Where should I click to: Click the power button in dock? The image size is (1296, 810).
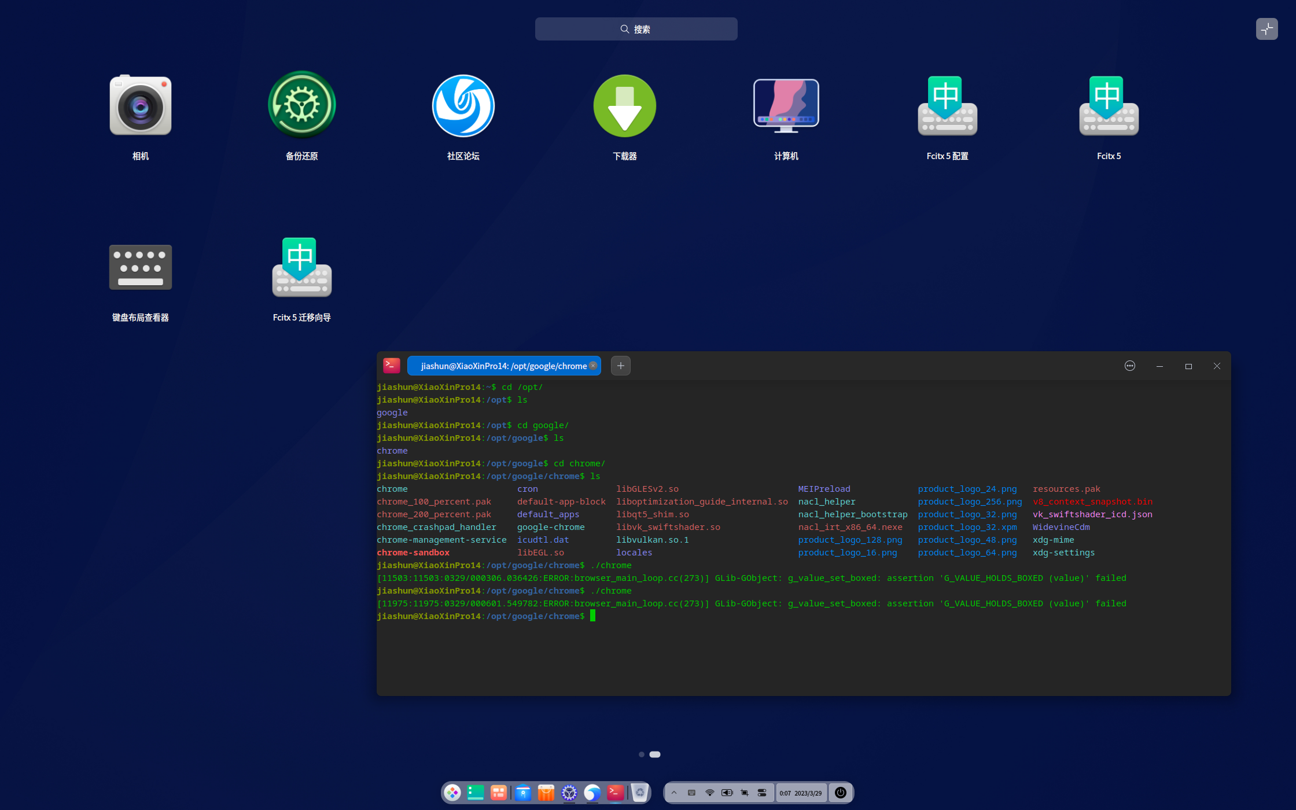(x=841, y=793)
